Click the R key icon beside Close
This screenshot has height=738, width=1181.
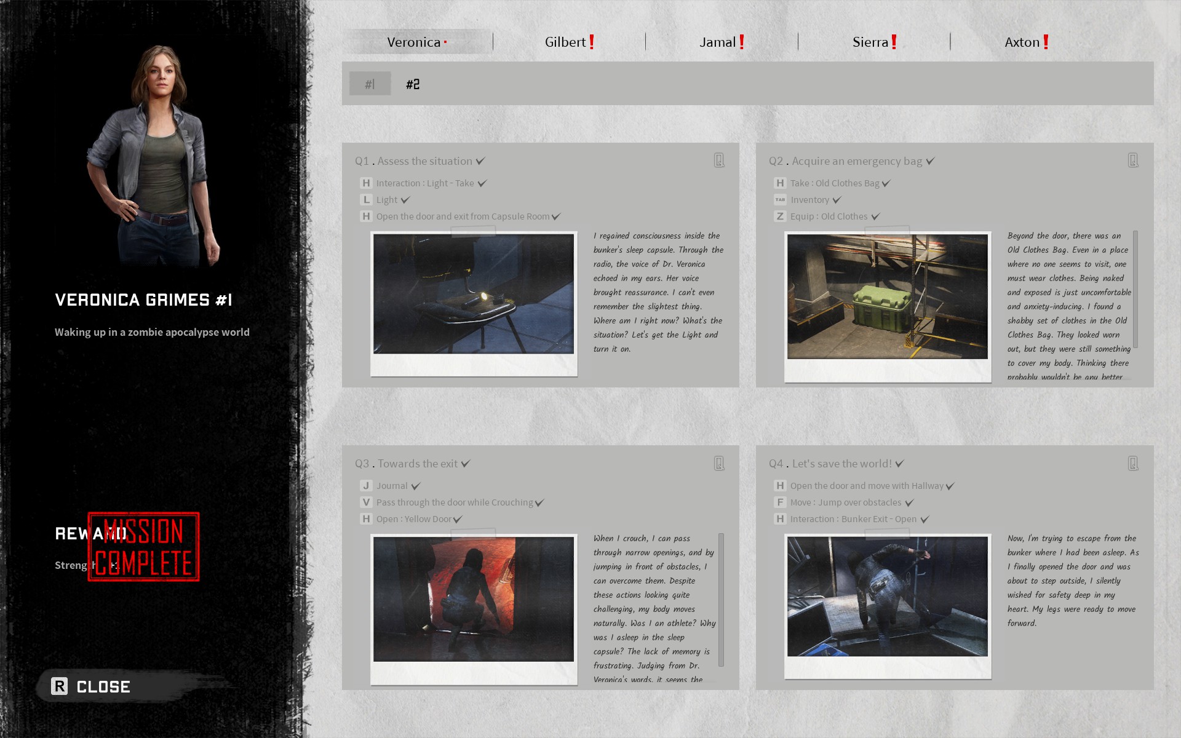pyautogui.click(x=60, y=686)
